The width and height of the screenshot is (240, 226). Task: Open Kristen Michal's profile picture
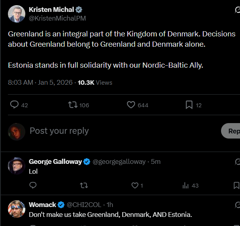[x=17, y=14]
